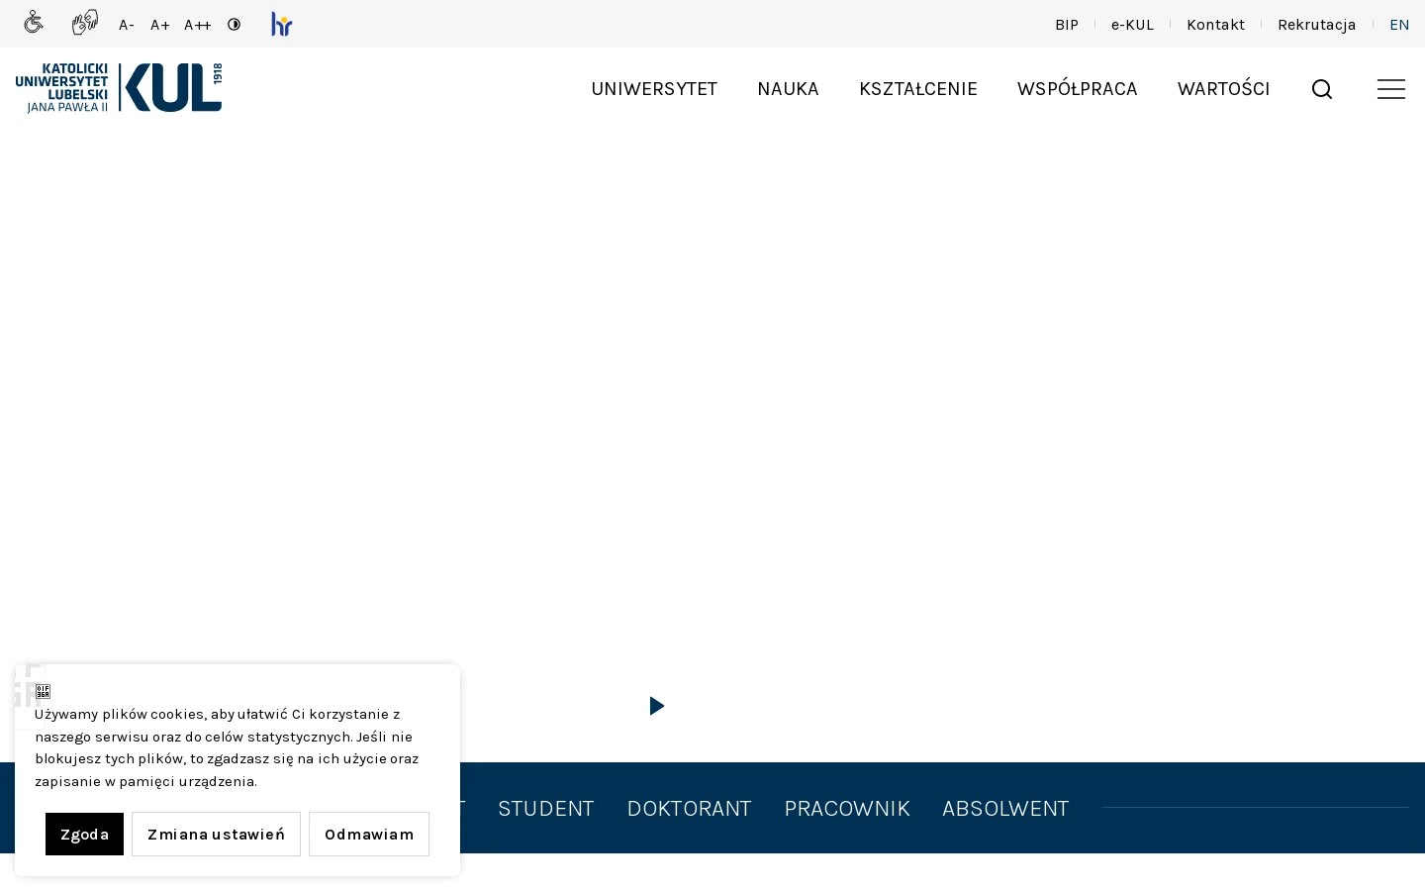Increase font size with A+
The image size is (1425, 891).
(x=160, y=25)
